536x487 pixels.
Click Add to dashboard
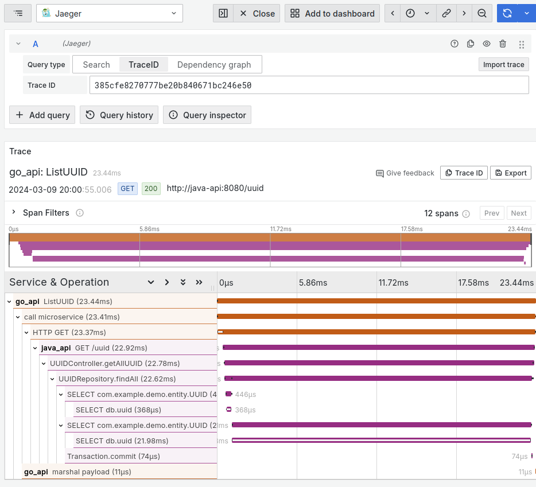click(x=332, y=13)
